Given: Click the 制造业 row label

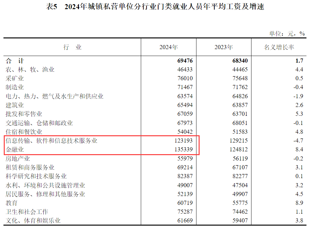Looking at the screenshot, I should 15,87.
